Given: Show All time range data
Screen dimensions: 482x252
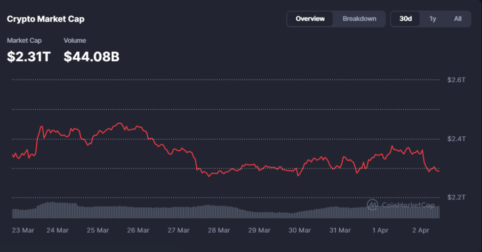Looking at the screenshot, I should coord(458,19).
